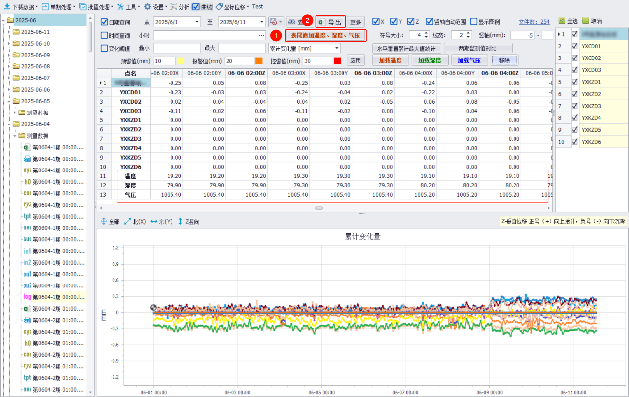Open the start date 2025/6/1 dropdown

[x=197, y=22]
